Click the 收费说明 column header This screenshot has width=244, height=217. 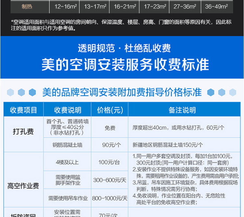tap(67, 110)
